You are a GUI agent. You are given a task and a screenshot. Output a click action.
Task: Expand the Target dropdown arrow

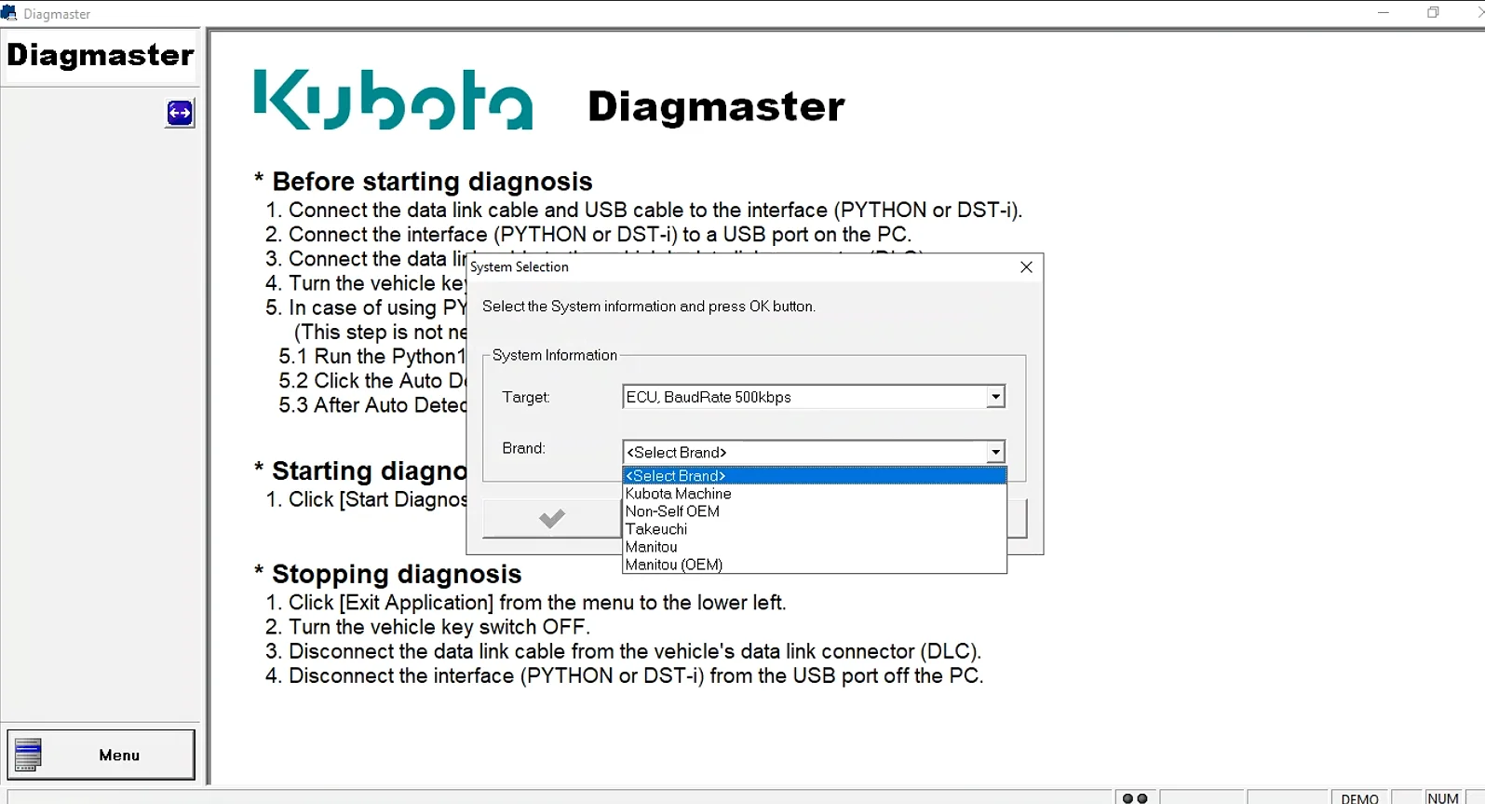click(995, 397)
